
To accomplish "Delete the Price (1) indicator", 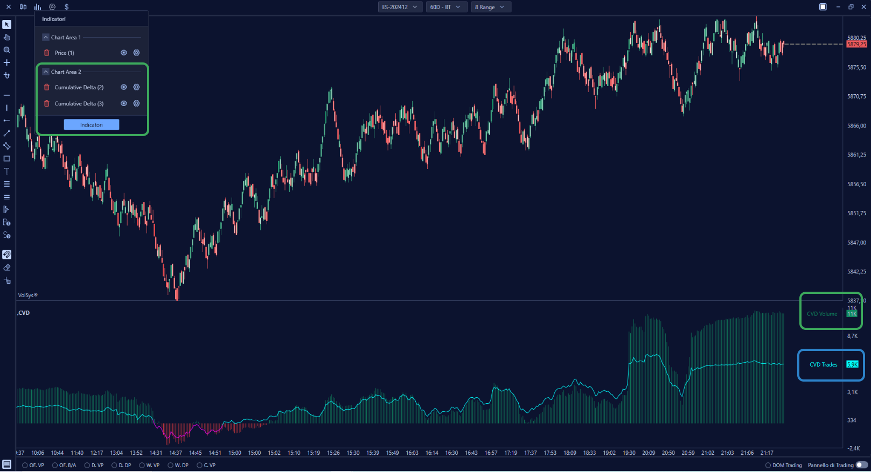I will click(x=47, y=53).
